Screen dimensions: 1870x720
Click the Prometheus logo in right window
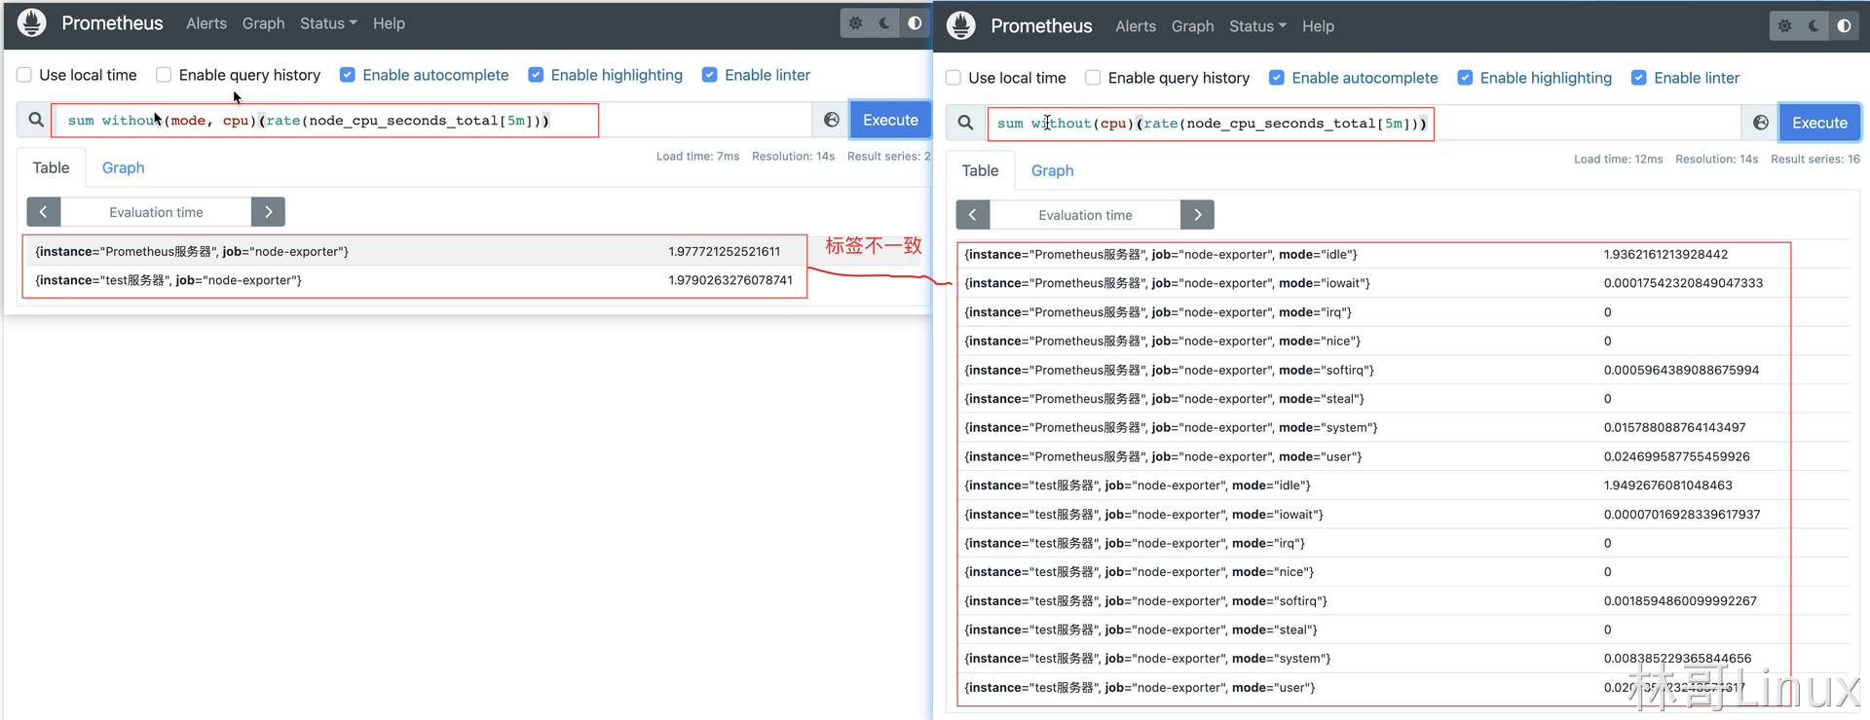click(x=961, y=26)
